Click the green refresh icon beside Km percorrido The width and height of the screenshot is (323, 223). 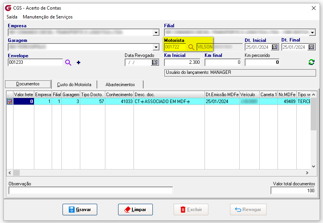(311, 62)
